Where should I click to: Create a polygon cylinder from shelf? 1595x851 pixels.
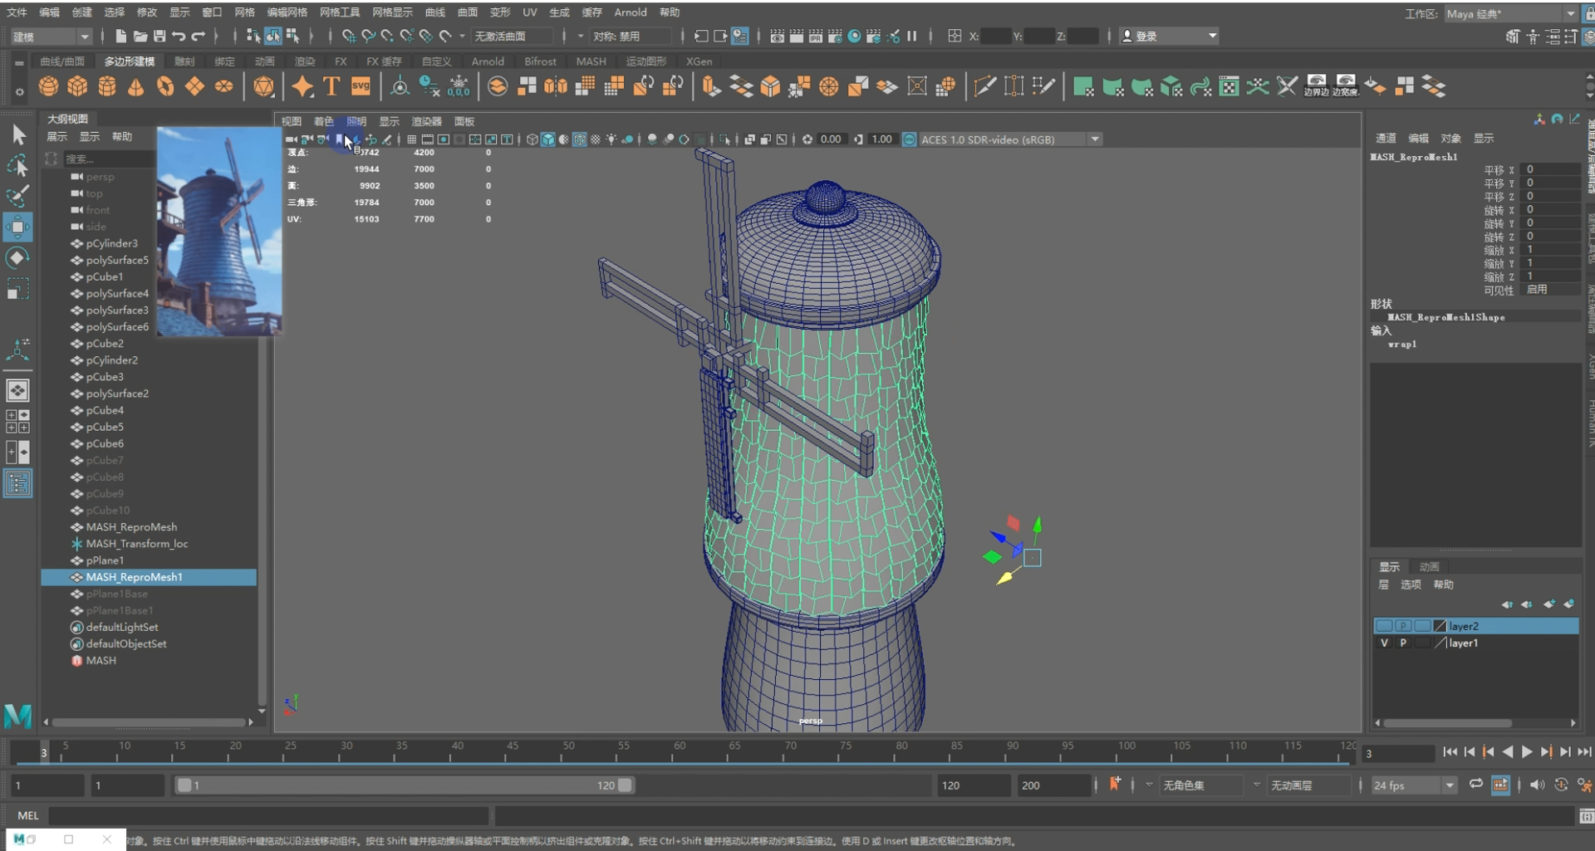pos(107,86)
